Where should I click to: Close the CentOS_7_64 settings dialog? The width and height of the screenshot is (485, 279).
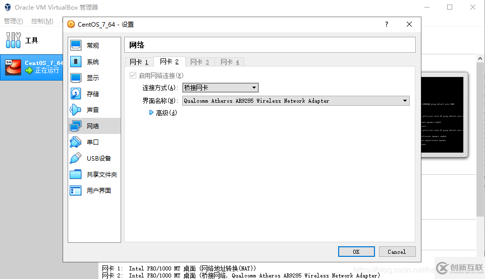[409, 24]
